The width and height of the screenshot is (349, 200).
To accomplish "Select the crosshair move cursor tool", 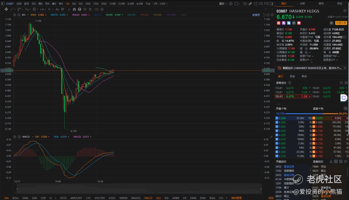I will click(6, 9).
